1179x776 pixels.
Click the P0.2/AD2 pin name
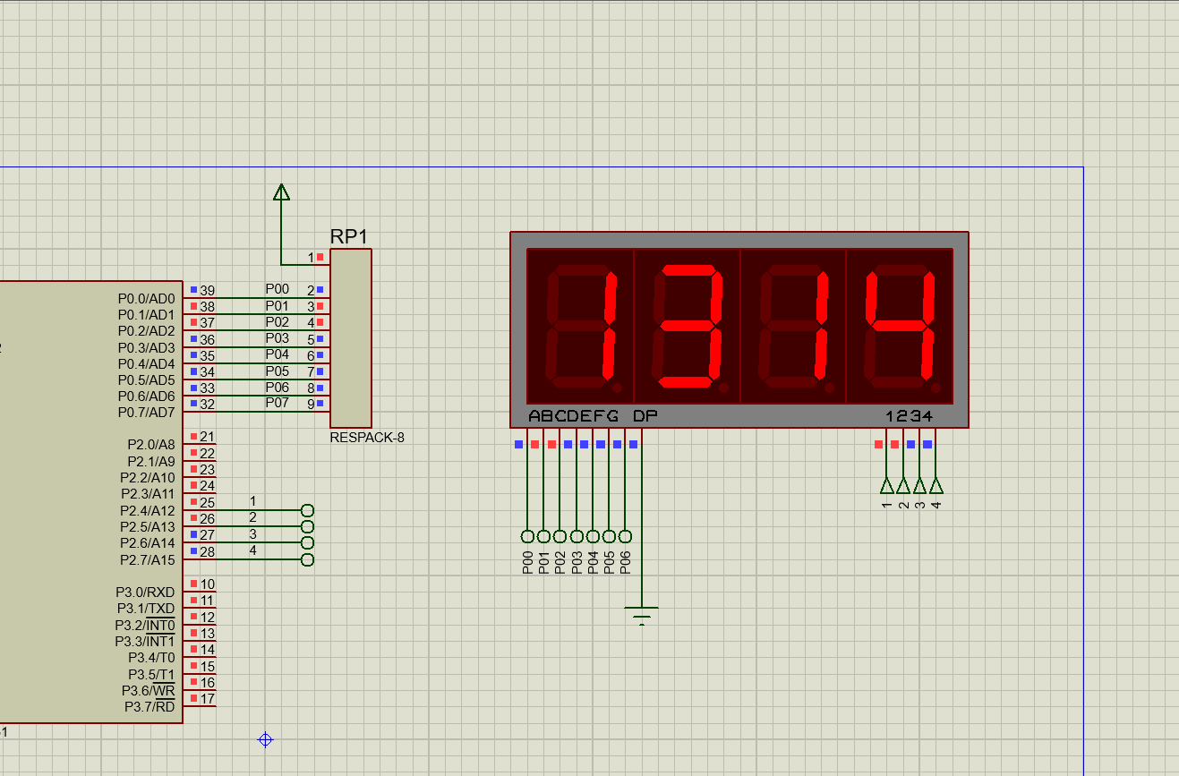[x=146, y=330]
